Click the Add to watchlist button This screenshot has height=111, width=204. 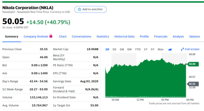90,9
